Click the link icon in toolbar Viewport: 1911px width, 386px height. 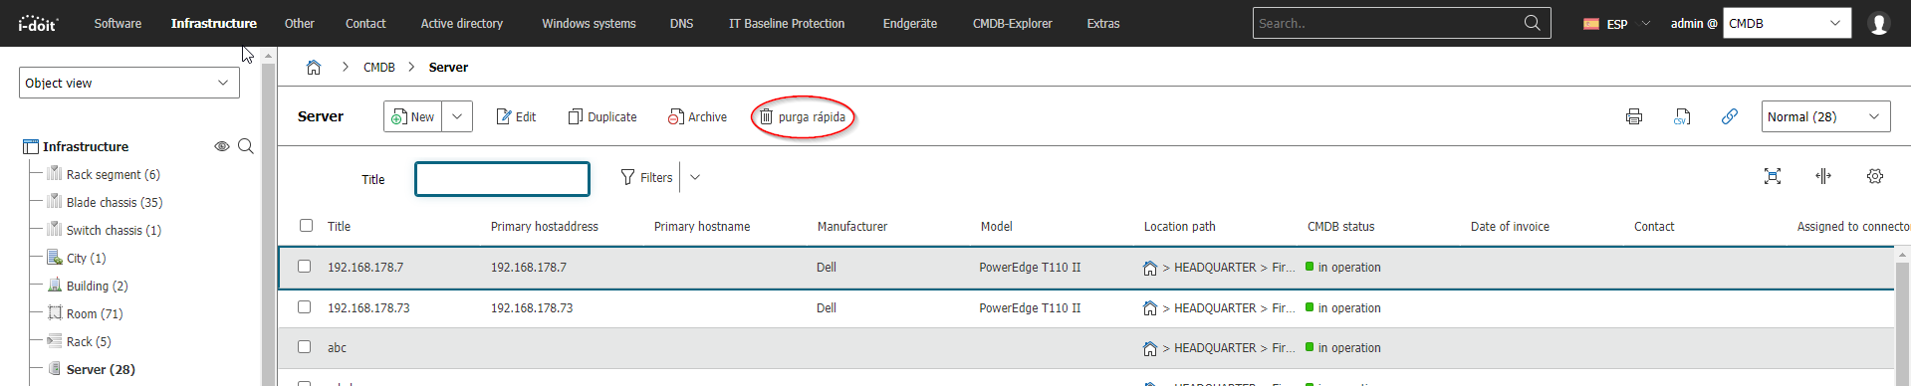(1730, 116)
